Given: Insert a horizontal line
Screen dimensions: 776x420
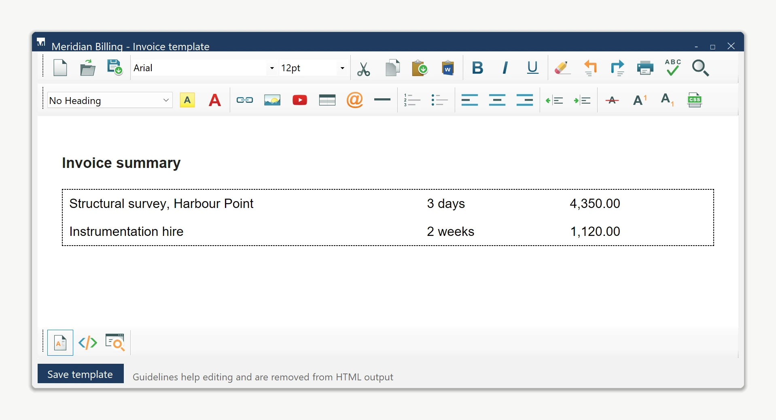Looking at the screenshot, I should 382,100.
